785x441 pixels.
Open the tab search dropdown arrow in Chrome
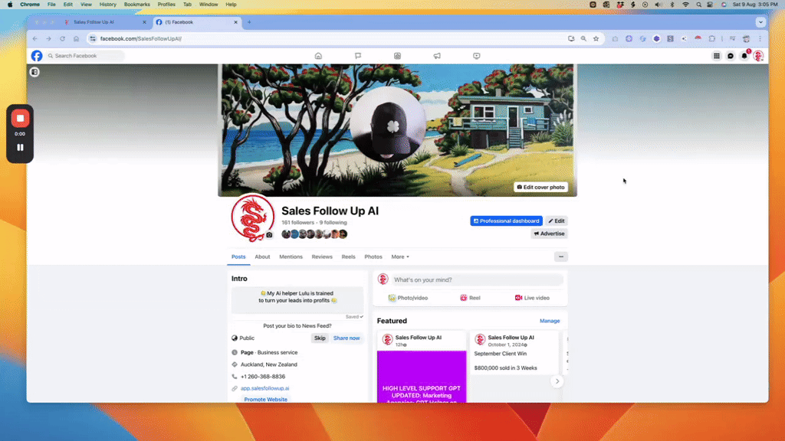click(760, 22)
